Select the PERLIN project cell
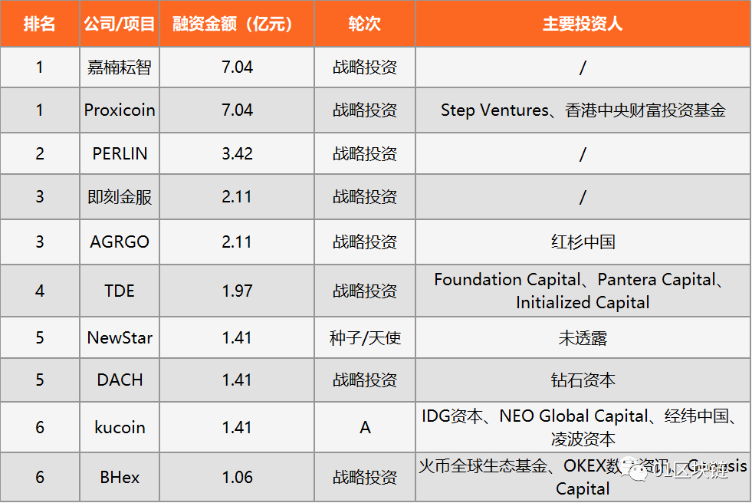The height and width of the screenshot is (503, 752). (x=120, y=153)
